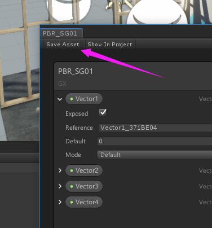The image size is (212, 228).
Task: Edit the Default value field
Action: 154,141
